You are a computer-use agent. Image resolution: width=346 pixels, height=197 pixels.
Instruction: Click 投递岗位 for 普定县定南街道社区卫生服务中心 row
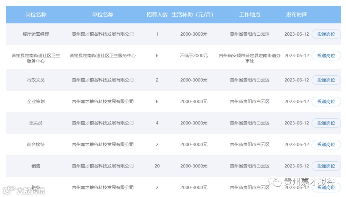326,56
